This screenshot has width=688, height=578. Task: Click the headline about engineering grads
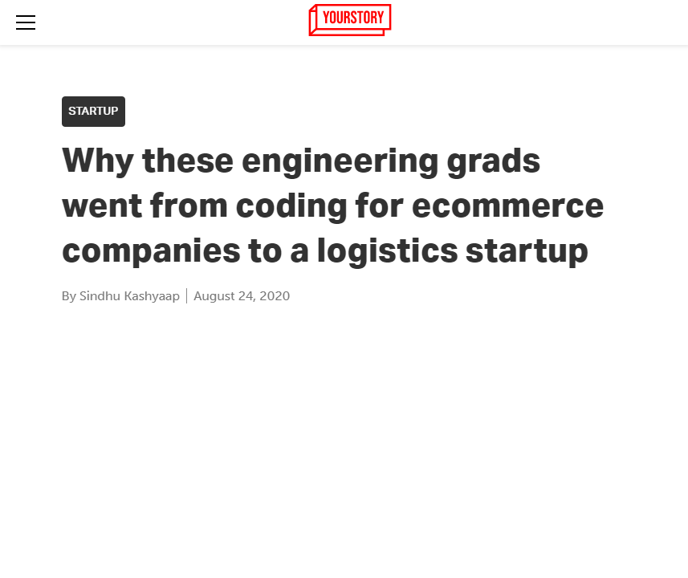(x=332, y=206)
